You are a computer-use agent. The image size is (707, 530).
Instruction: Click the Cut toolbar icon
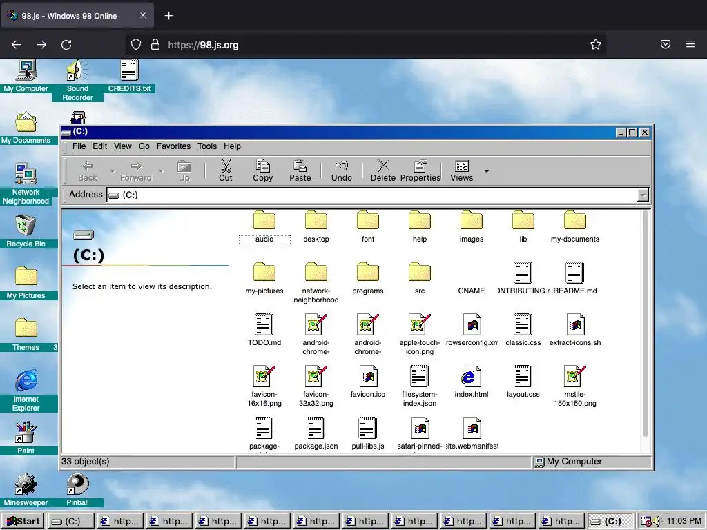[x=226, y=170]
